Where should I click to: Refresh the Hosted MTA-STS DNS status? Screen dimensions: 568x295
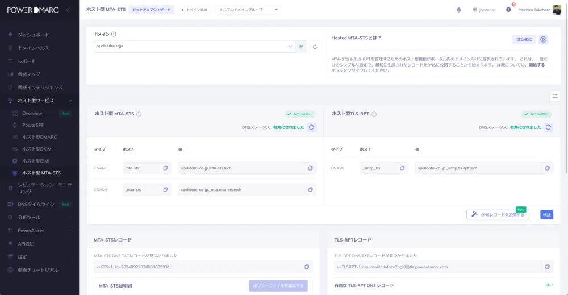(311, 127)
